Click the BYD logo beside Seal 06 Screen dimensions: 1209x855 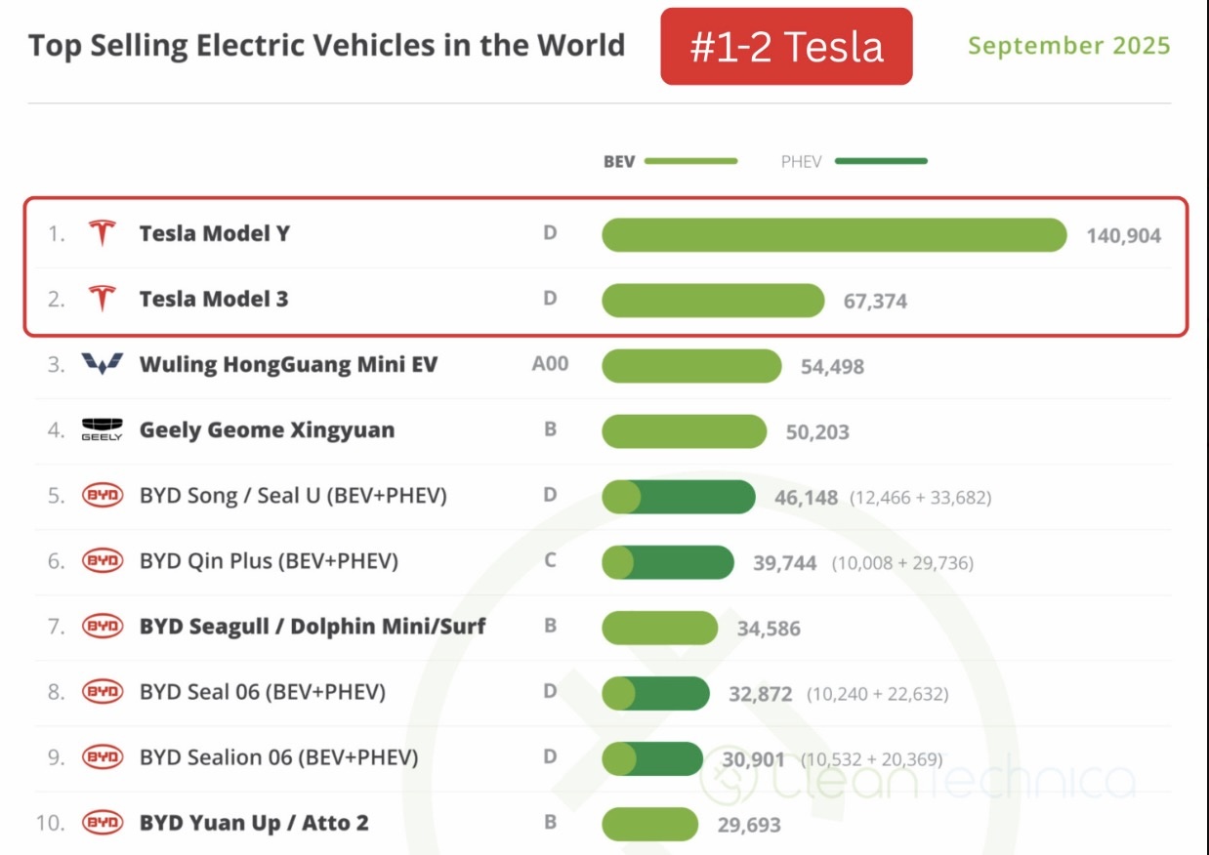[102, 692]
